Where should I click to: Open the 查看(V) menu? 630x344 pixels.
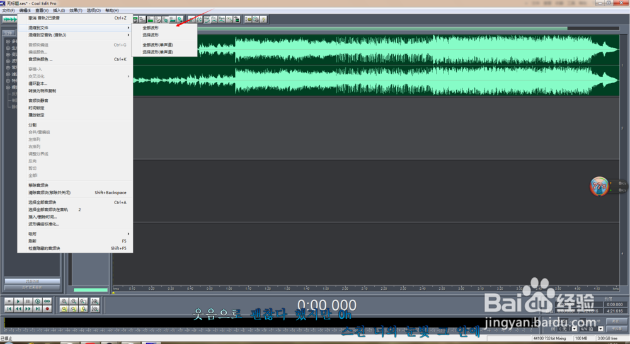point(42,11)
